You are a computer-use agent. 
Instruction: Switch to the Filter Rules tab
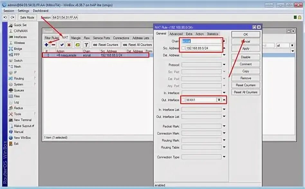coord(51,38)
